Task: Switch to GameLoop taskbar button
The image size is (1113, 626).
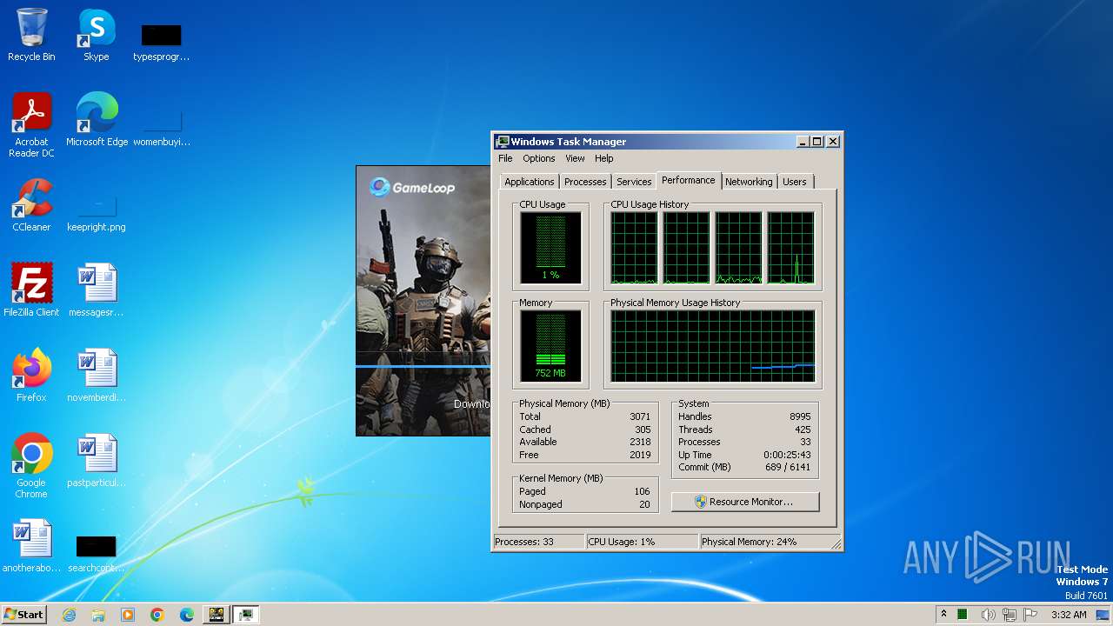Action: [217, 615]
